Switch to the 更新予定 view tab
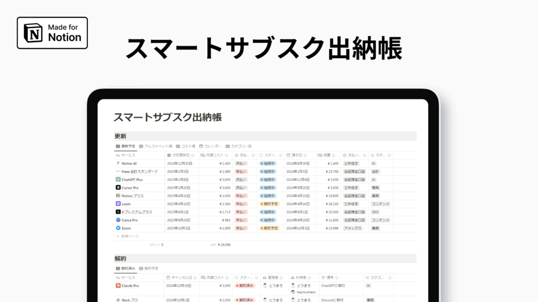Image resolution: width=538 pixels, height=302 pixels. point(126,146)
